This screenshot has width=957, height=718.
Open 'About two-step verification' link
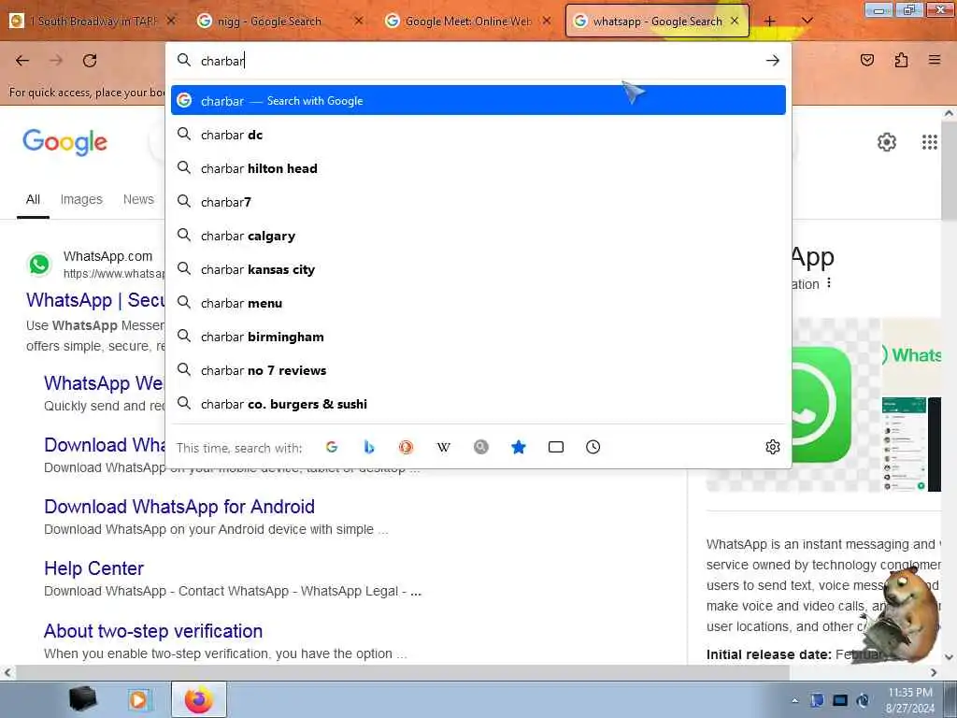pos(153,631)
